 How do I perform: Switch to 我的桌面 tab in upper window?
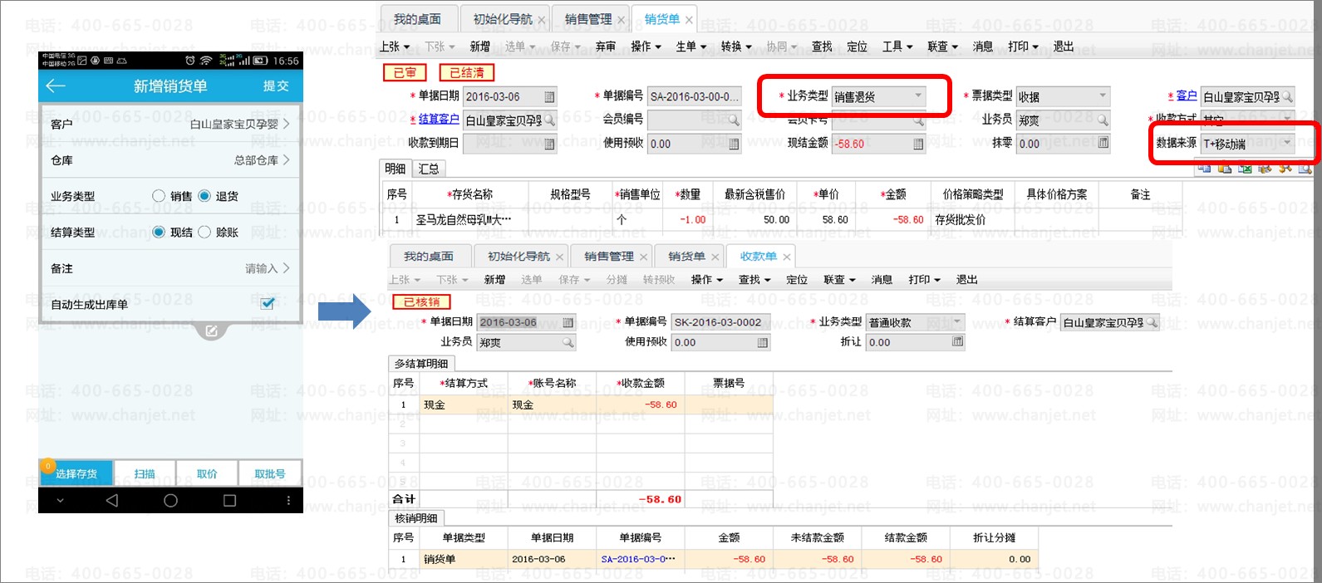[x=417, y=19]
